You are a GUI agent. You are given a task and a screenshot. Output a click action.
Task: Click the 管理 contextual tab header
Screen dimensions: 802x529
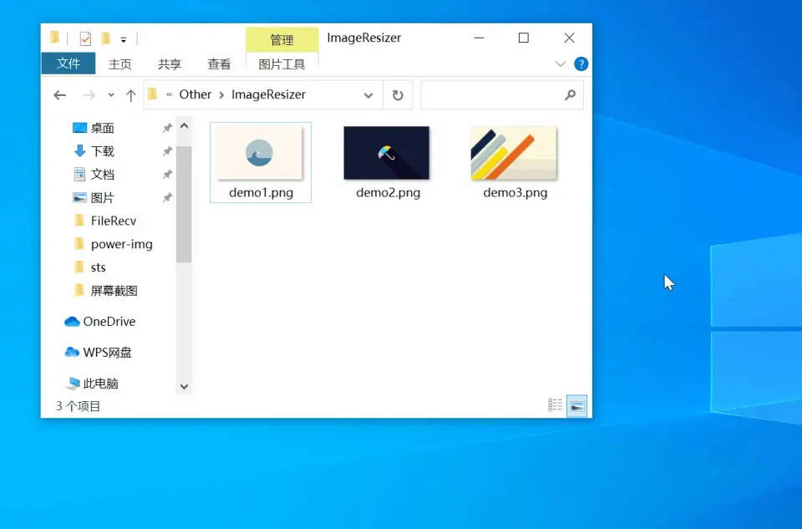282,40
